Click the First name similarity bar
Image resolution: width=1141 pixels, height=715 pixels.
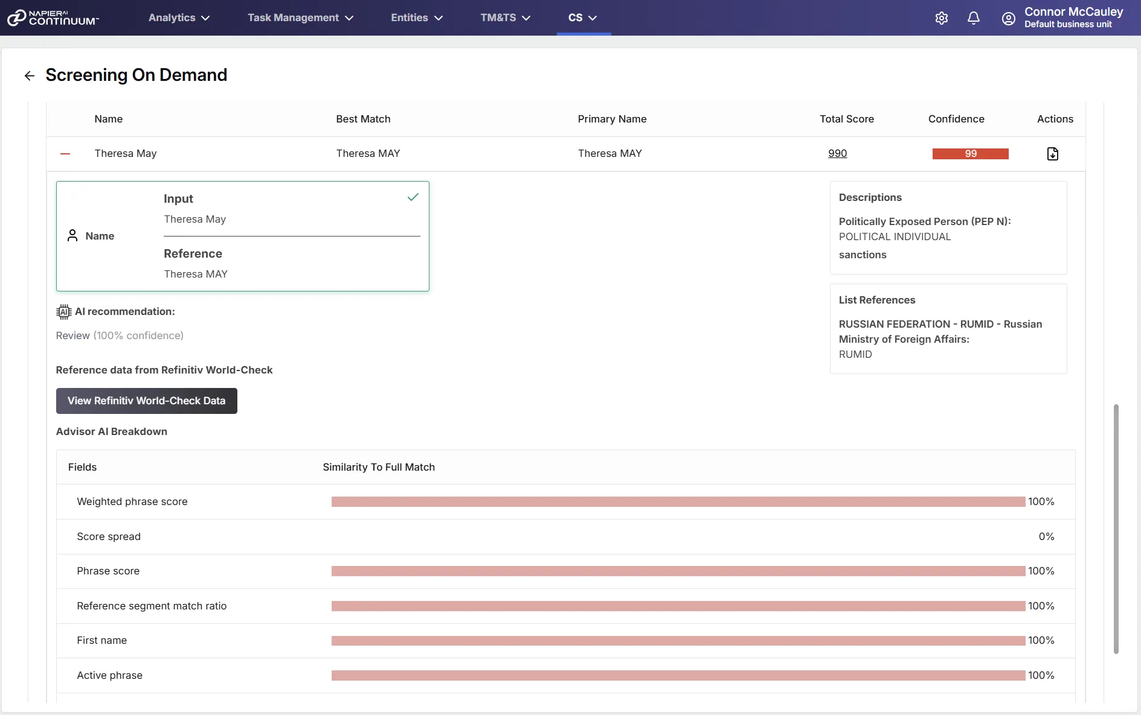coord(678,641)
